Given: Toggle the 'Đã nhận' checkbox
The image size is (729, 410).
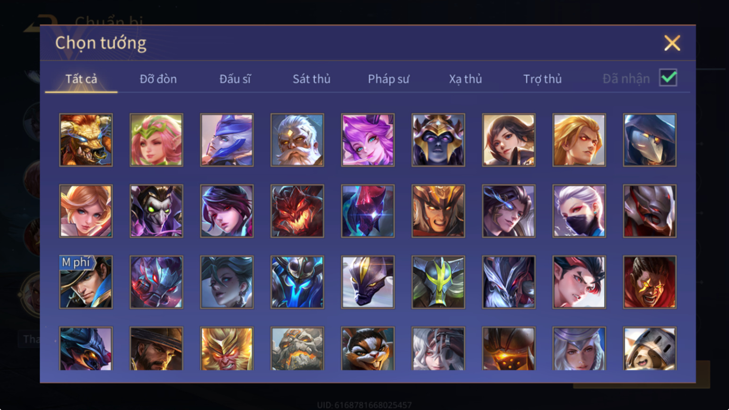Looking at the screenshot, I should click(x=668, y=78).
